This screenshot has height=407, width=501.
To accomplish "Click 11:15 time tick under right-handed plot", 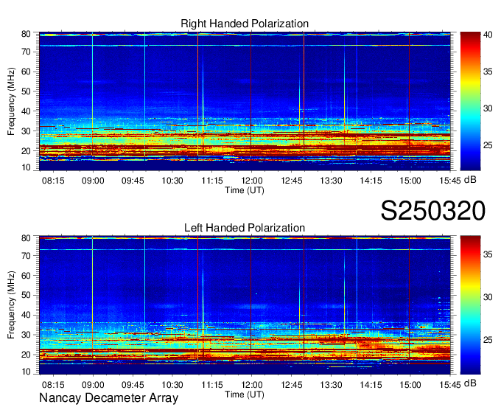I will pyautogui.click(x=212, y=181).
